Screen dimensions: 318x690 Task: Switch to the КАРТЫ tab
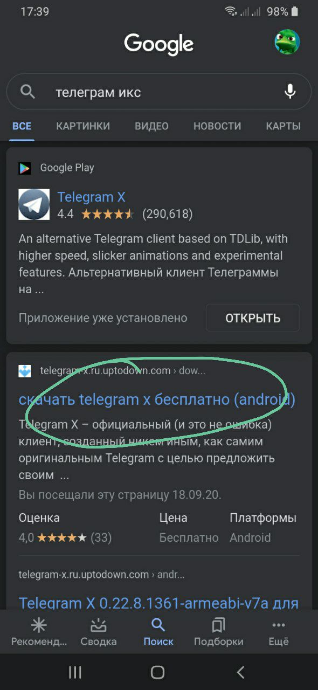pos(283,126)
